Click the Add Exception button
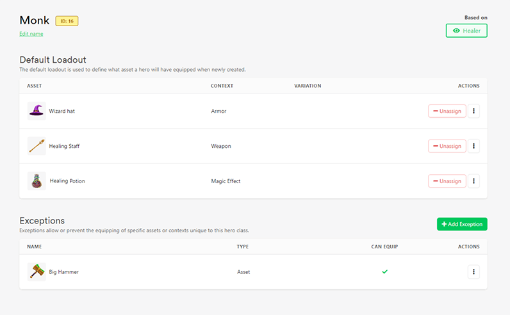 [462, 224]
